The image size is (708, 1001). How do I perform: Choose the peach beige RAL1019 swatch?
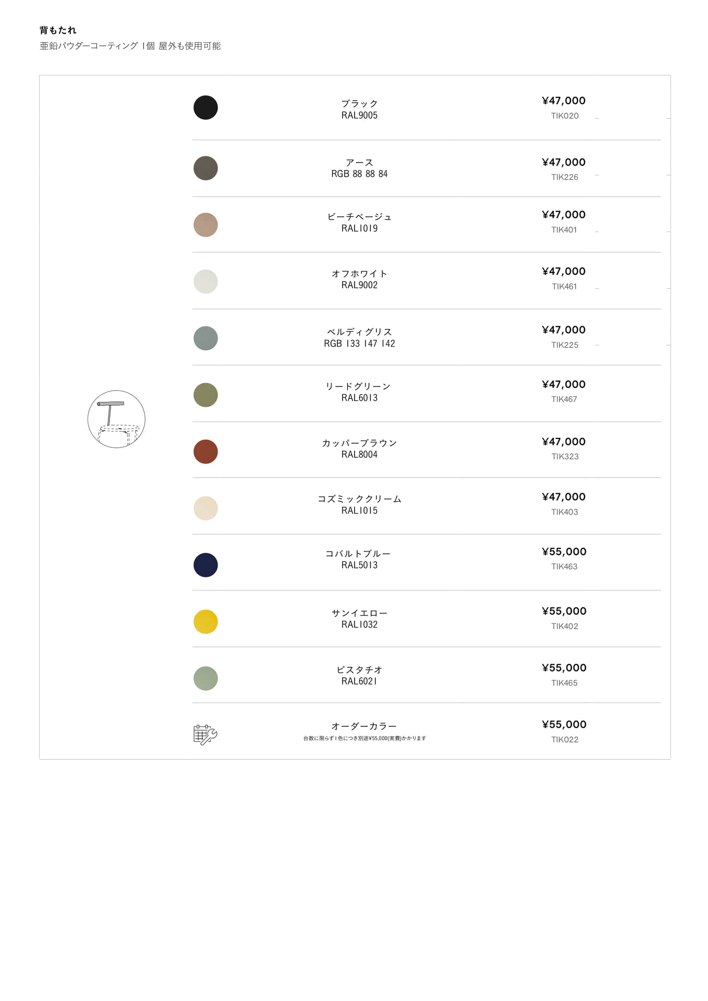(205, 225)
